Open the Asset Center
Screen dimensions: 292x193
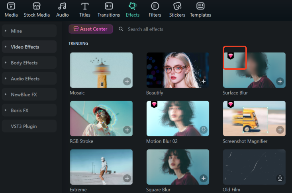[x=91, y=29]
